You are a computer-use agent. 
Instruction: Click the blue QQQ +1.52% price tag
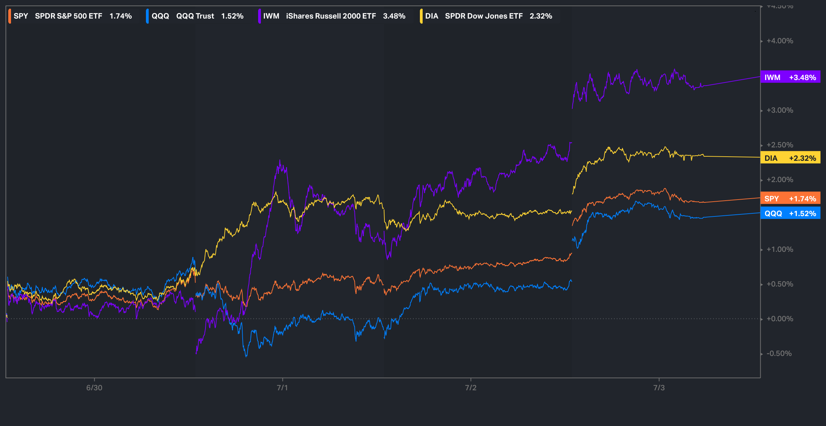790,213
